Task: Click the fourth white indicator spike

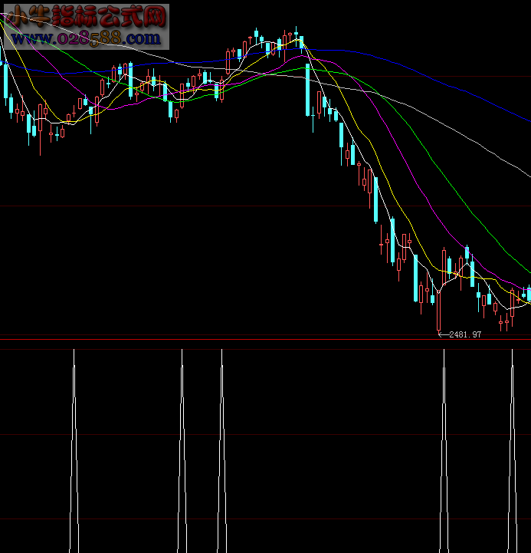Action: click(x=444, y=445)
